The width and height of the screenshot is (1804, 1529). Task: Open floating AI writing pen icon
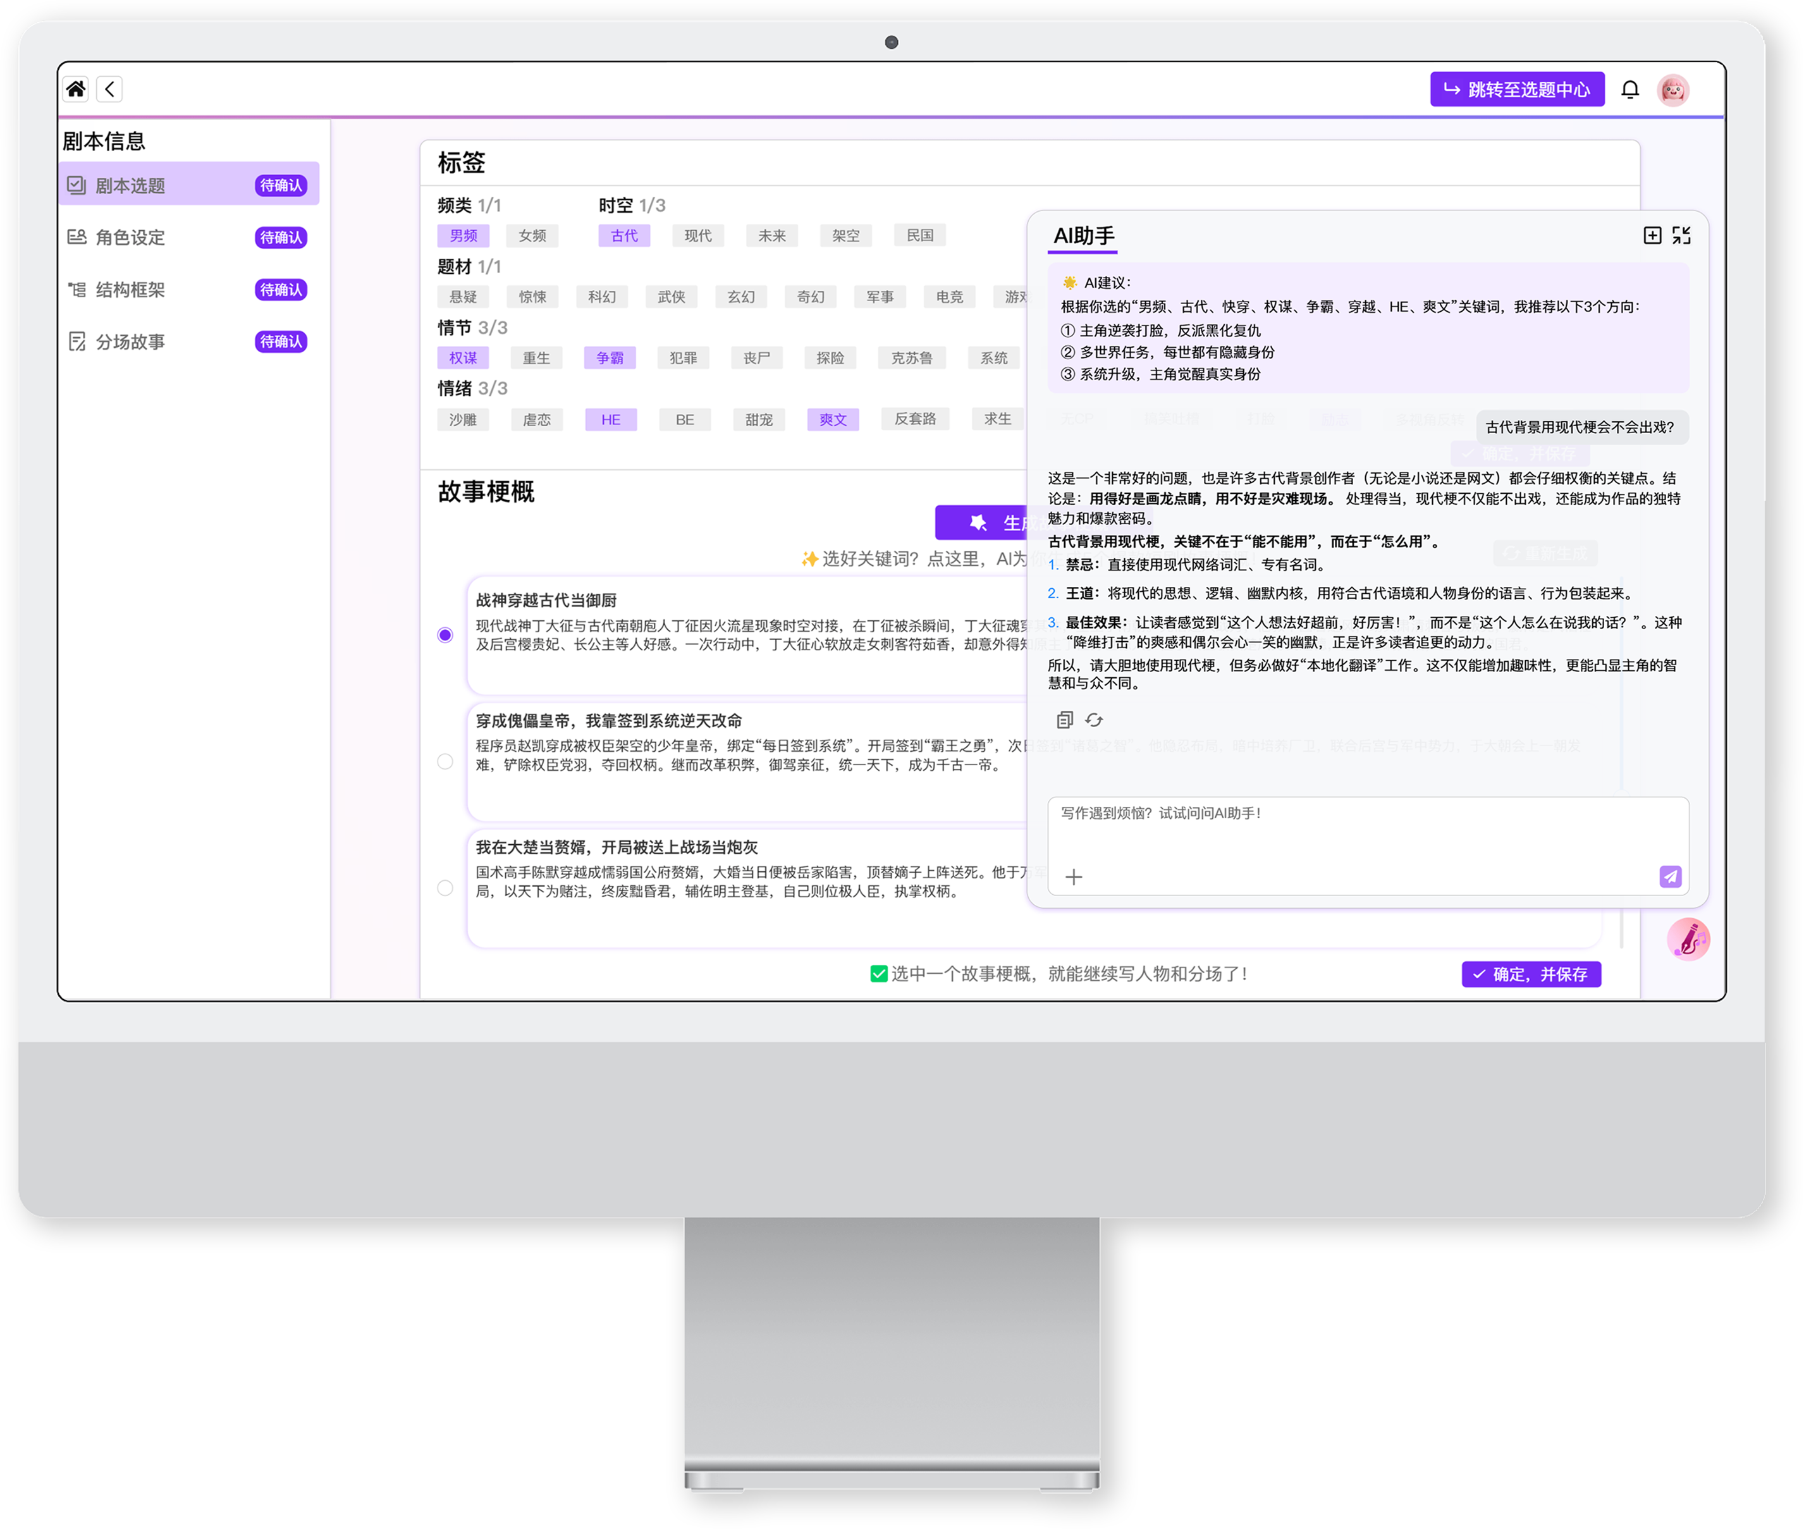pyautogui.click(x=1688, y=940)
